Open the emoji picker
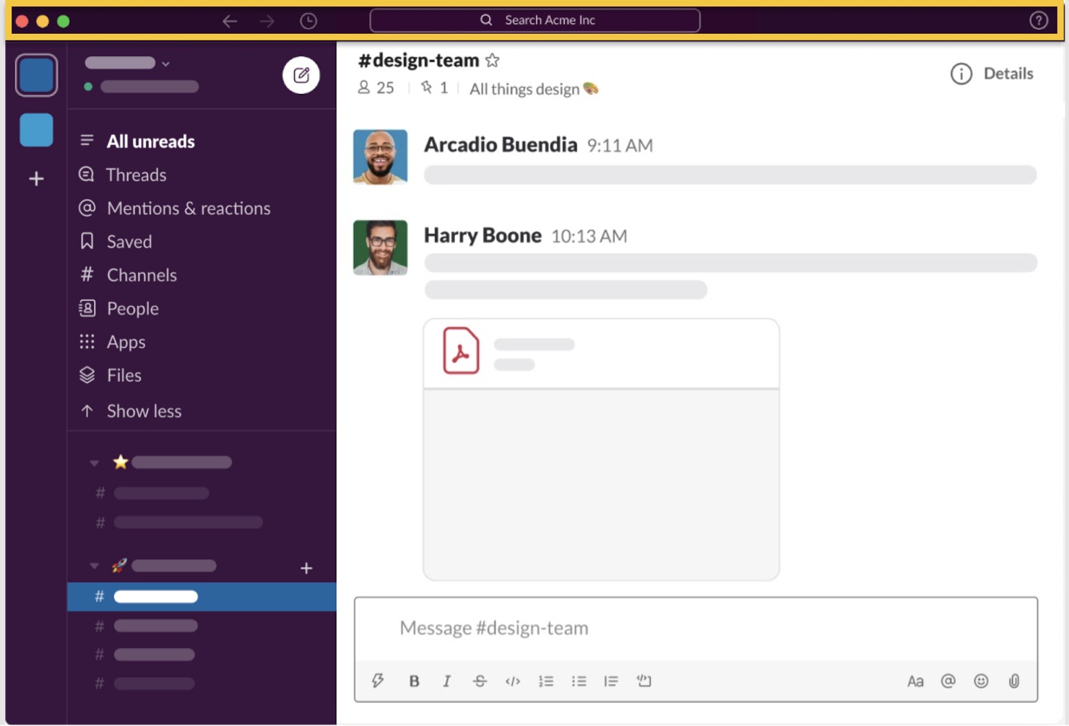The image size is (1069, 726). coord(980,681)
